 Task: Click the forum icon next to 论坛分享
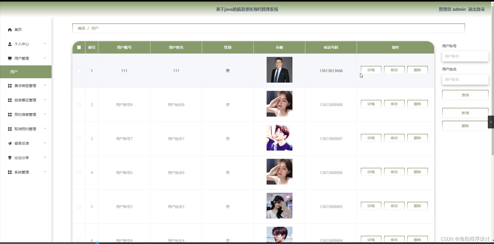click(10, 158)
